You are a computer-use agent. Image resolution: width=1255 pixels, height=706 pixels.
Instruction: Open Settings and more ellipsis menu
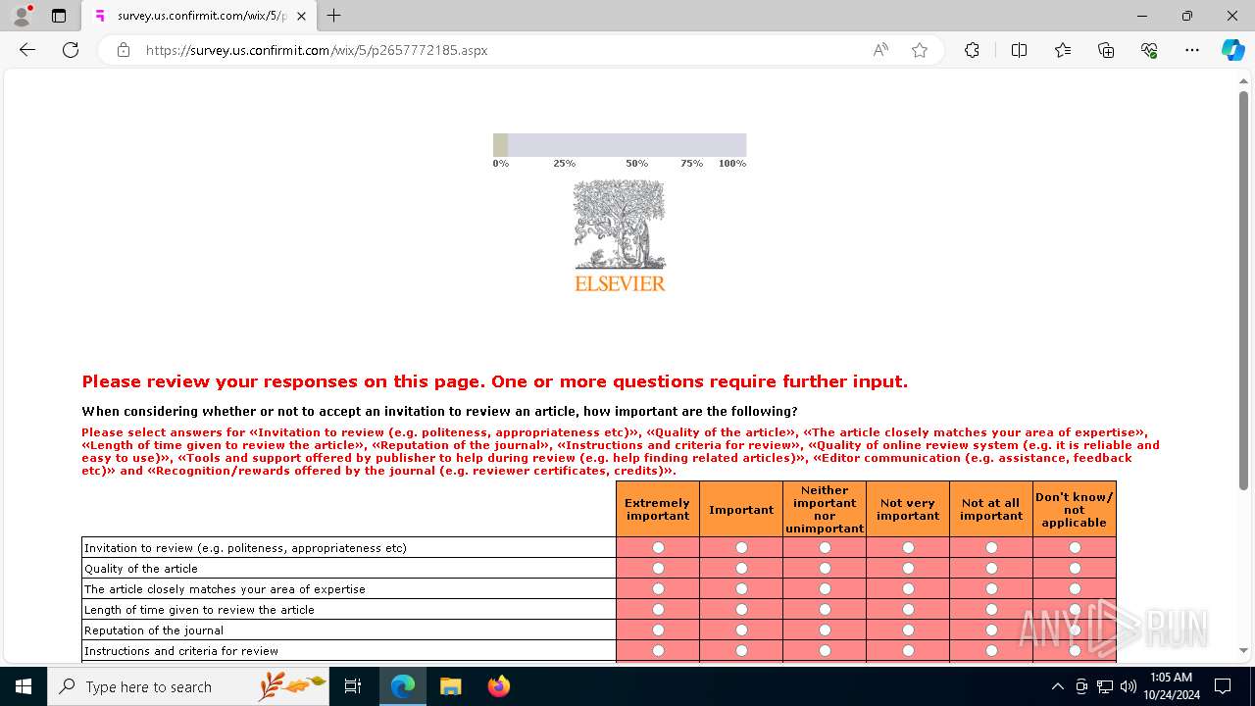(1192, 50)
